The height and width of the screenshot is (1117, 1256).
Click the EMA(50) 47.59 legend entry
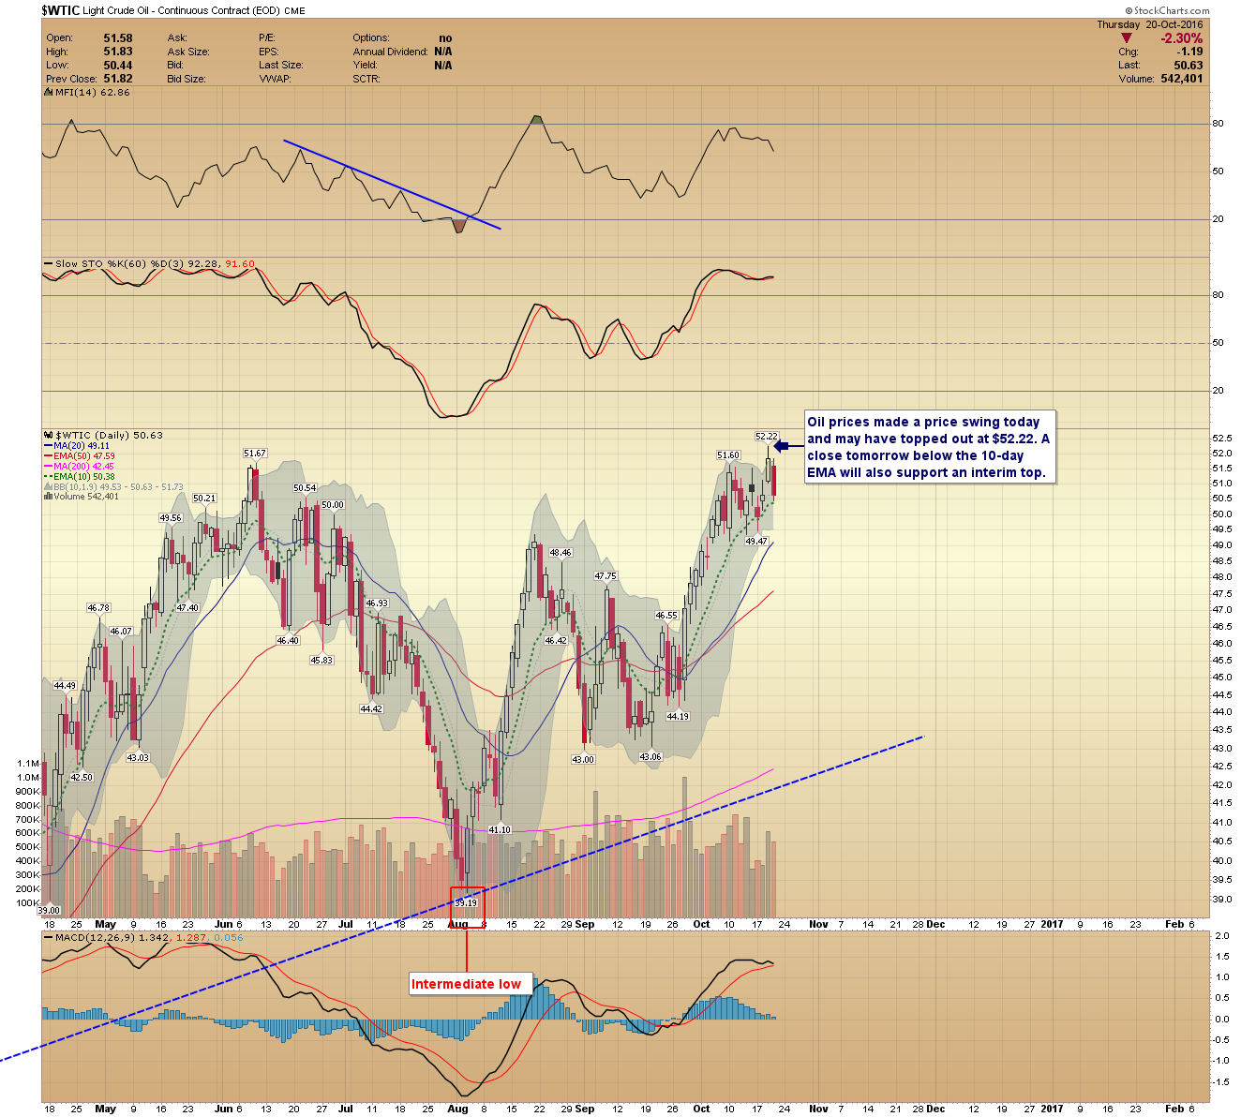[80, 456]
